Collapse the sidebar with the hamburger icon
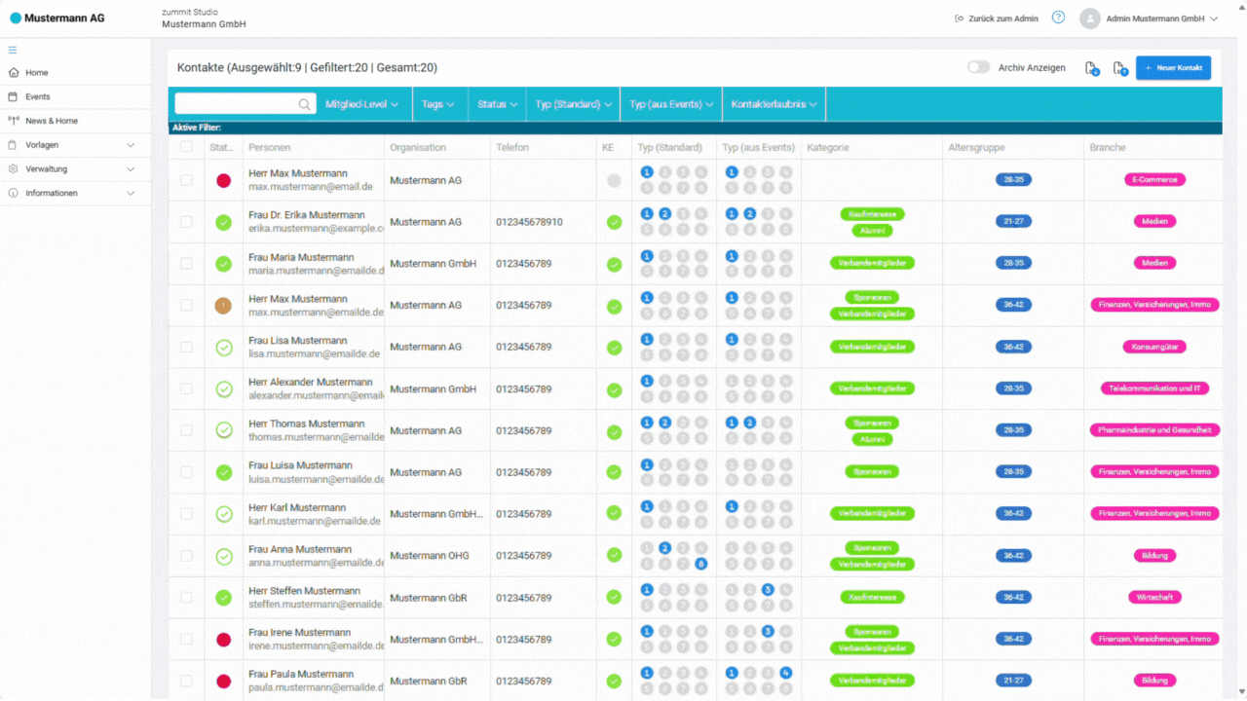The width and height of the screenshot is (1247, 701). 13,50
